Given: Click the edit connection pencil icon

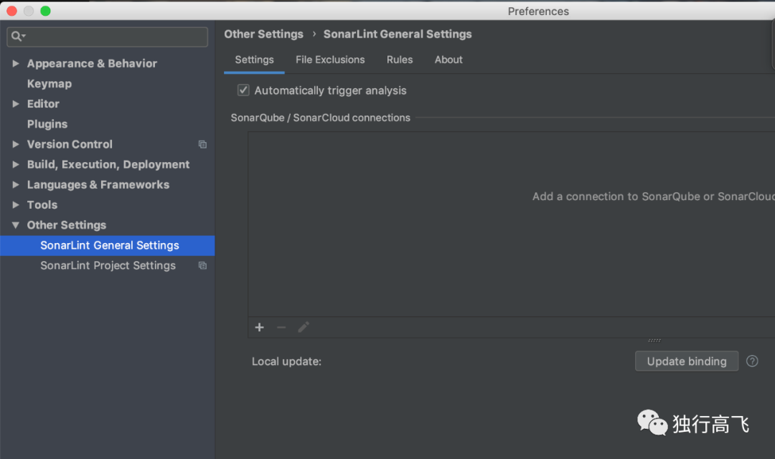Looking at the screenshot, I should click(x=304, y=327).
